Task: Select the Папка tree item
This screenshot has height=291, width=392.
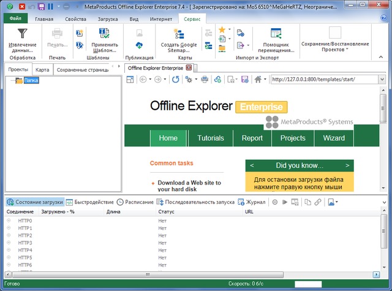Action: [31, 80]
